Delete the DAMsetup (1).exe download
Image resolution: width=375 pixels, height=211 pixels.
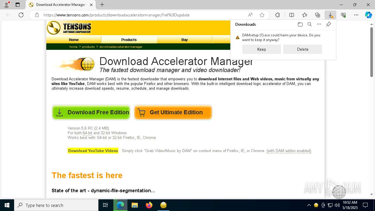(303, 49)
